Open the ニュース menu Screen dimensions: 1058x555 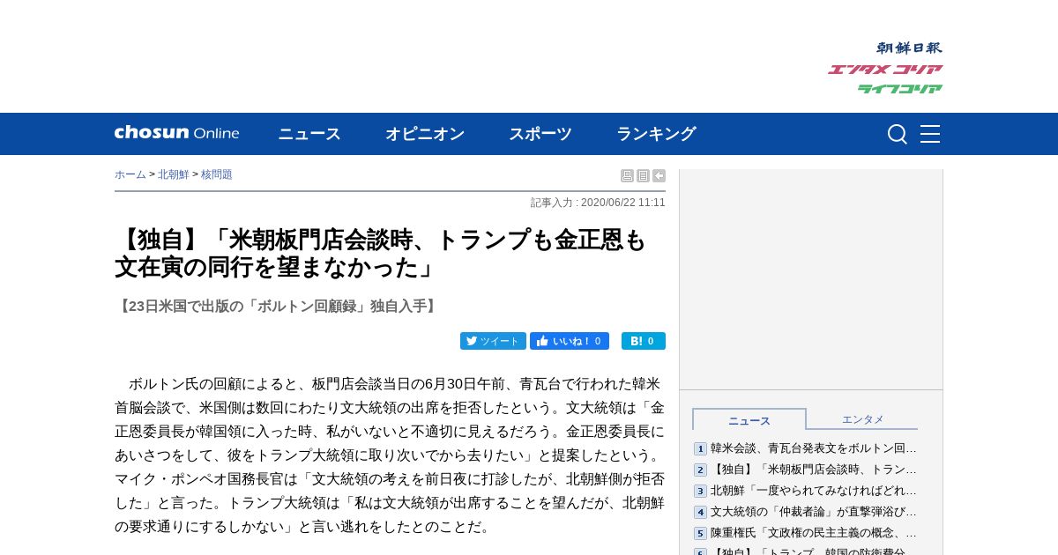pos(309,134)
